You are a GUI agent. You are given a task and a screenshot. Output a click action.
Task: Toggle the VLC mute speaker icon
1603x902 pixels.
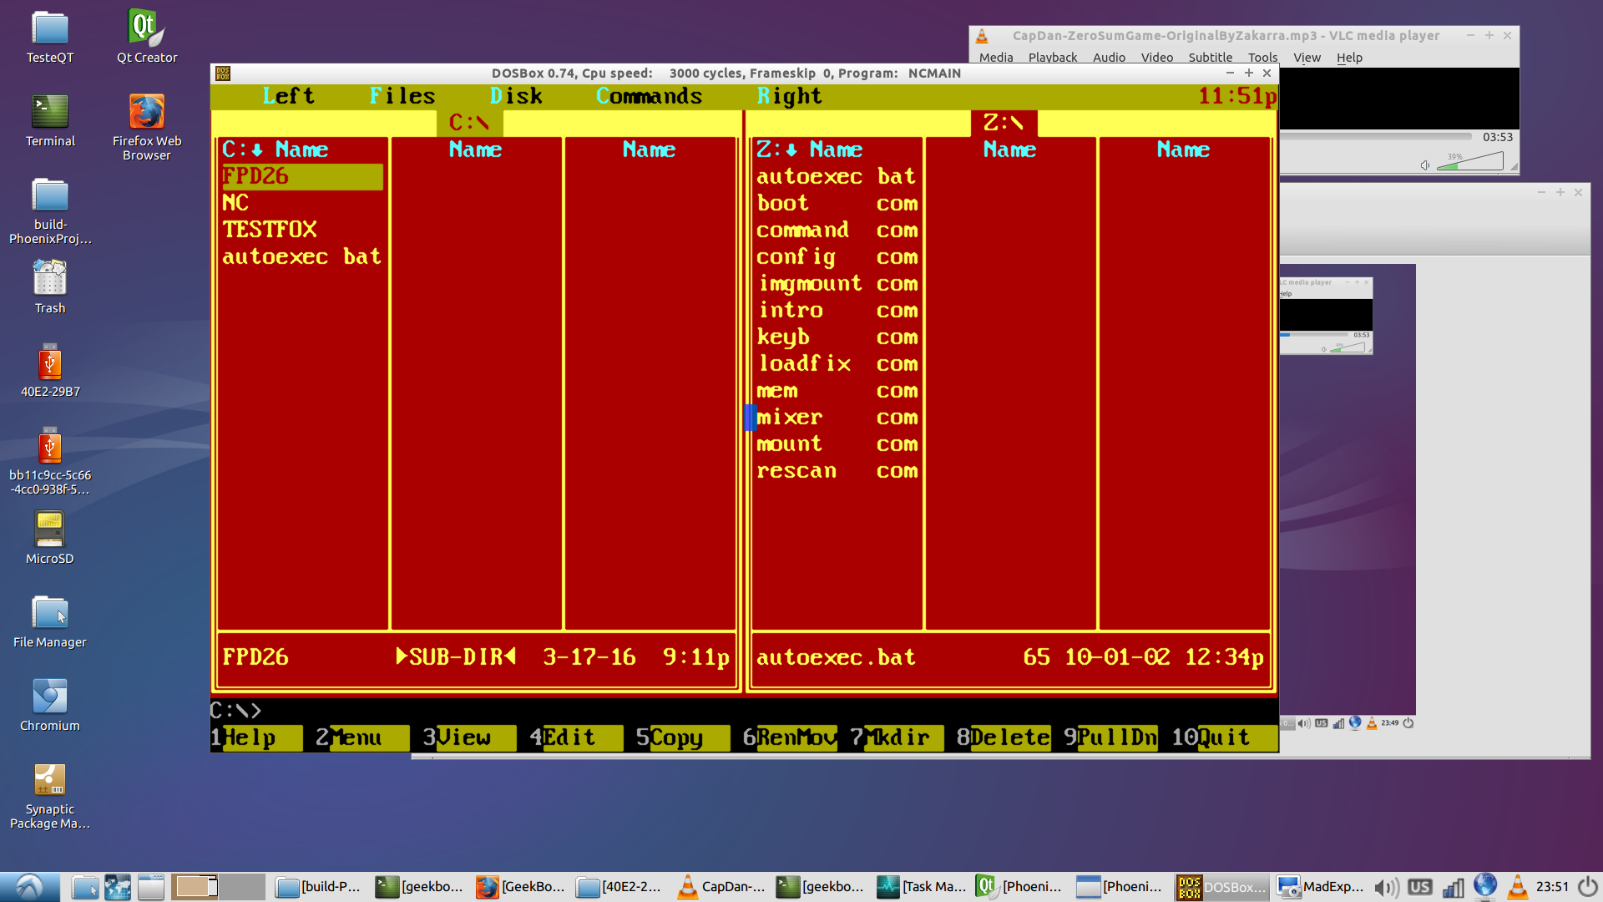coord(1425,165)
